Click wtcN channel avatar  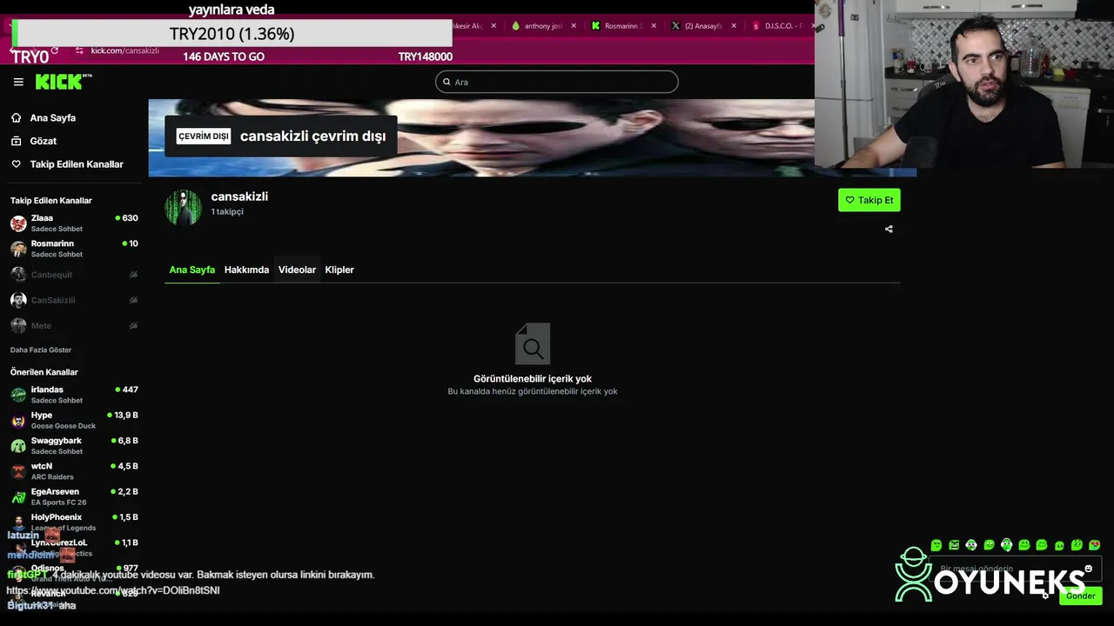tap(18, 471)
